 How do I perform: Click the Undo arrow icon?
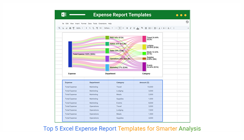(63, 28)
